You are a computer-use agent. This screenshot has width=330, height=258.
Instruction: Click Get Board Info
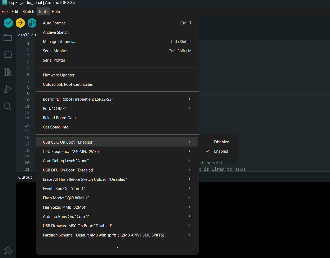(117, 127)
